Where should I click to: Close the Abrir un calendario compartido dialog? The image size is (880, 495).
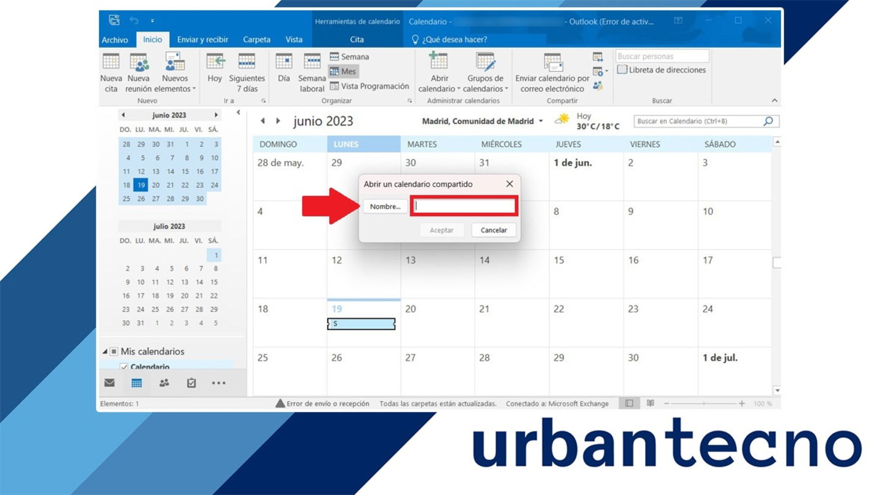click(510, 184)
